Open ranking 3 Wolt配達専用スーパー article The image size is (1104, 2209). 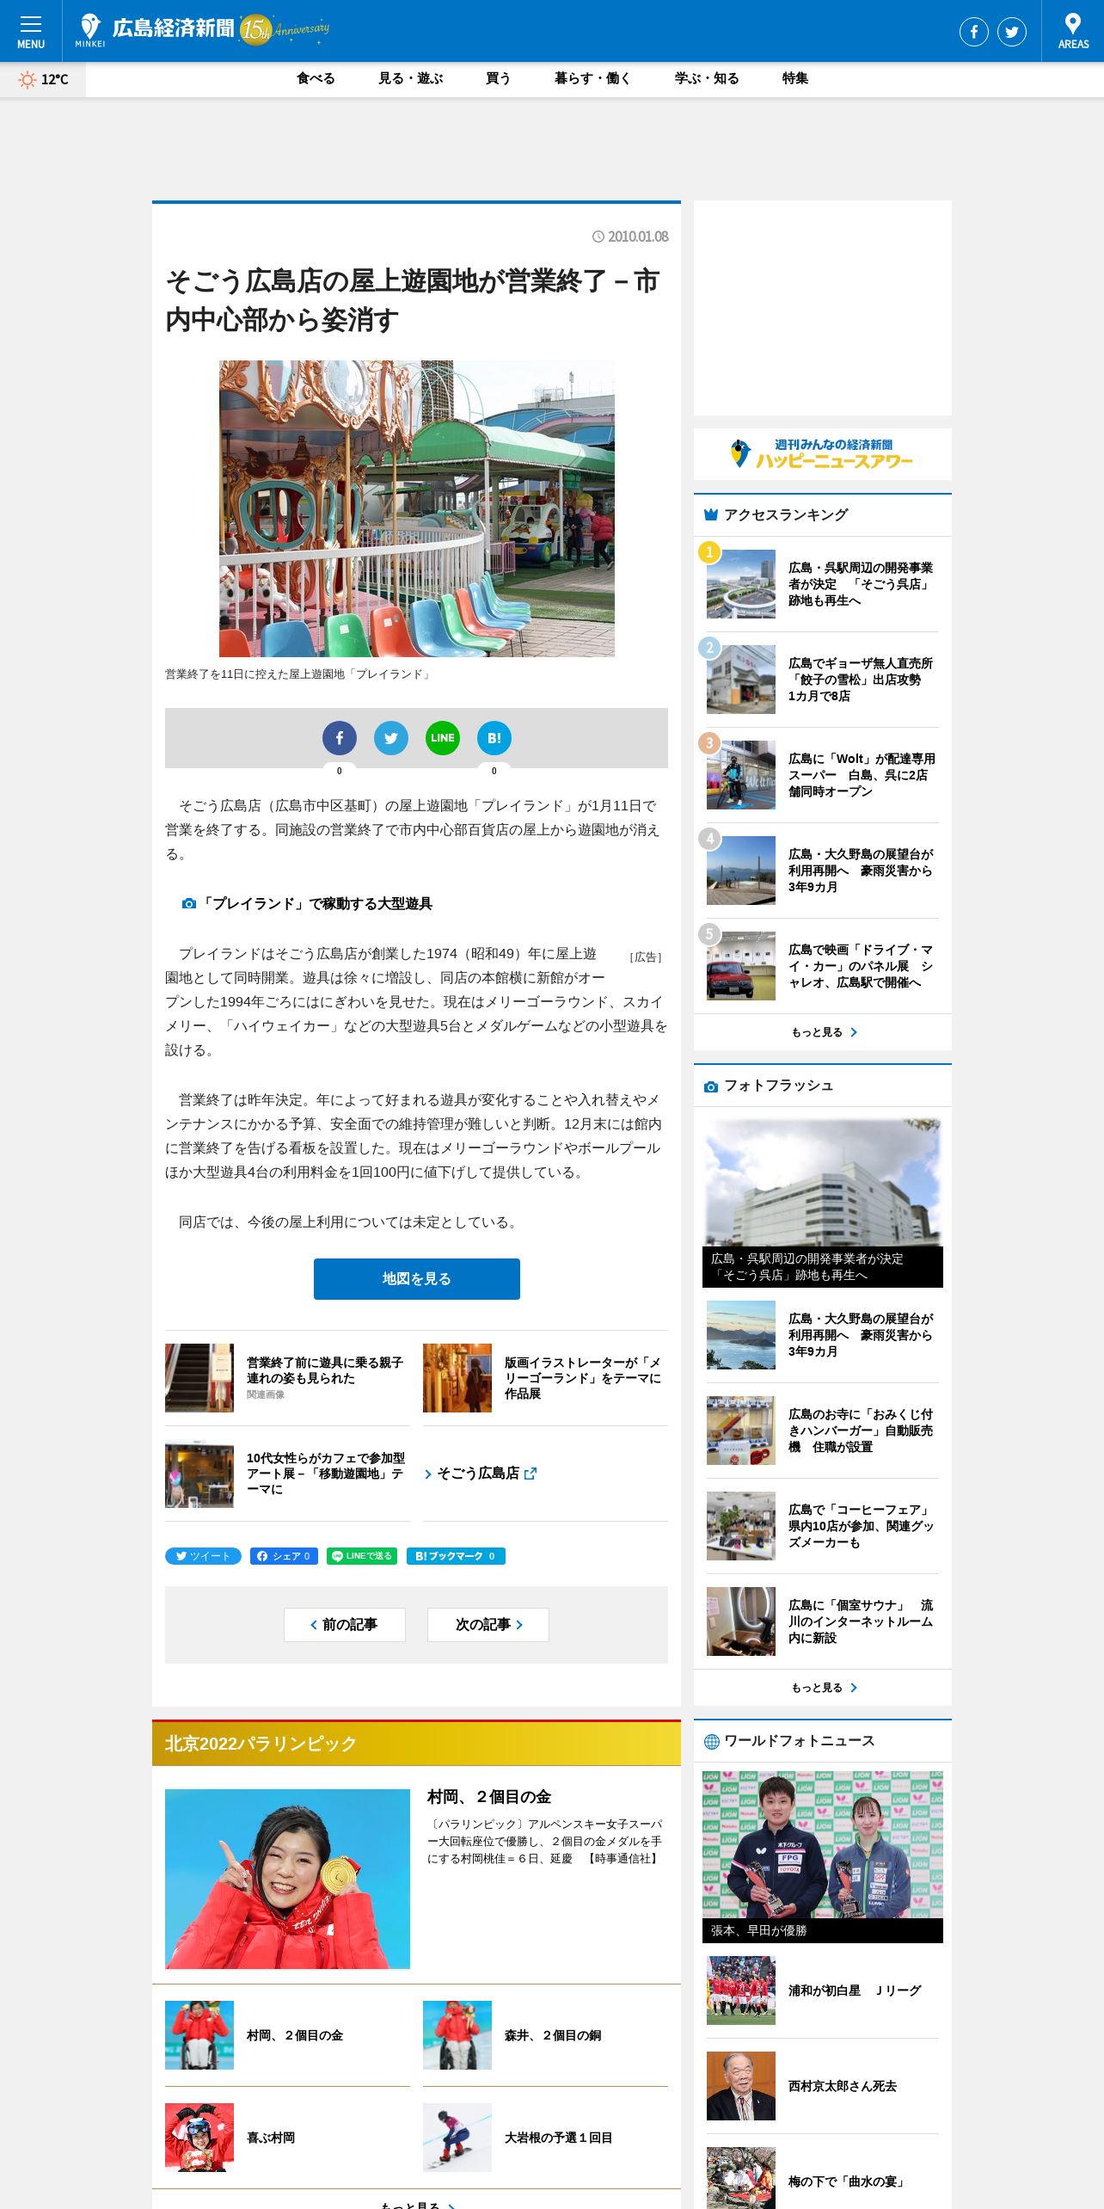[823, 775]
